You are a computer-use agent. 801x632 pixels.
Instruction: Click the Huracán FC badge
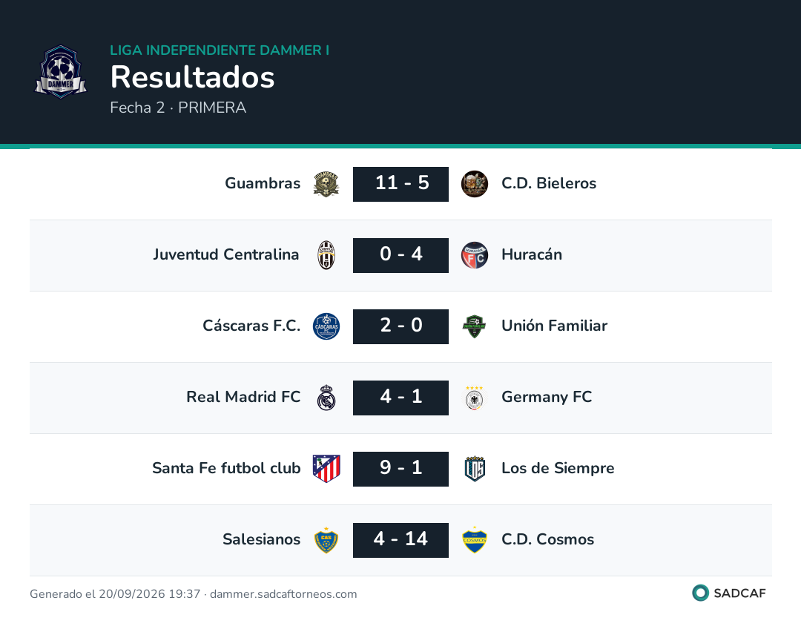475,255
